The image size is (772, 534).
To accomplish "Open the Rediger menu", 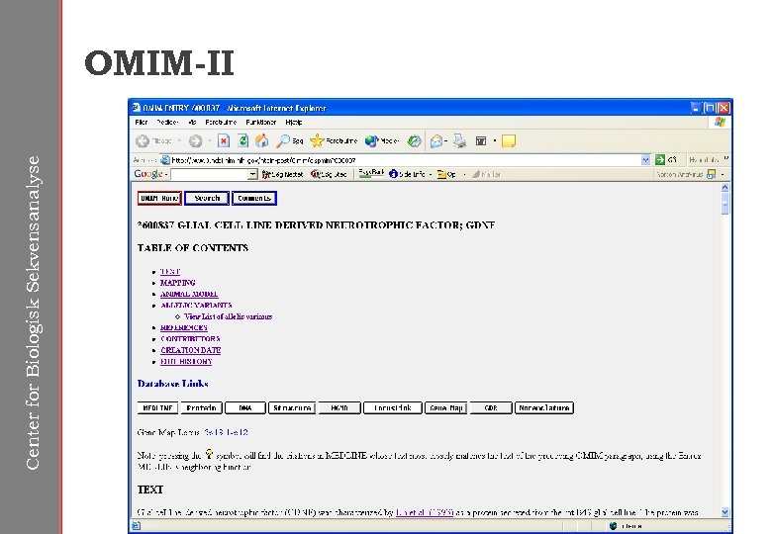I will pos(167,122).
